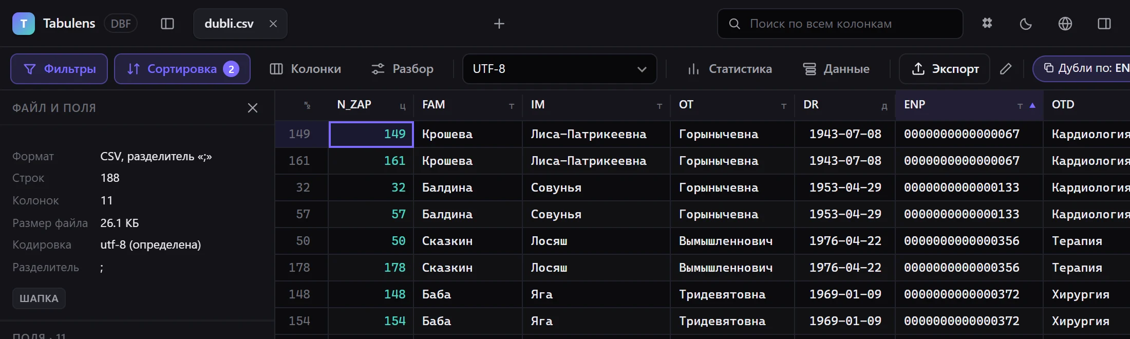Show the Статистика statistics view
This screenshot has height=339, width=1130.
tap(730, 69)
